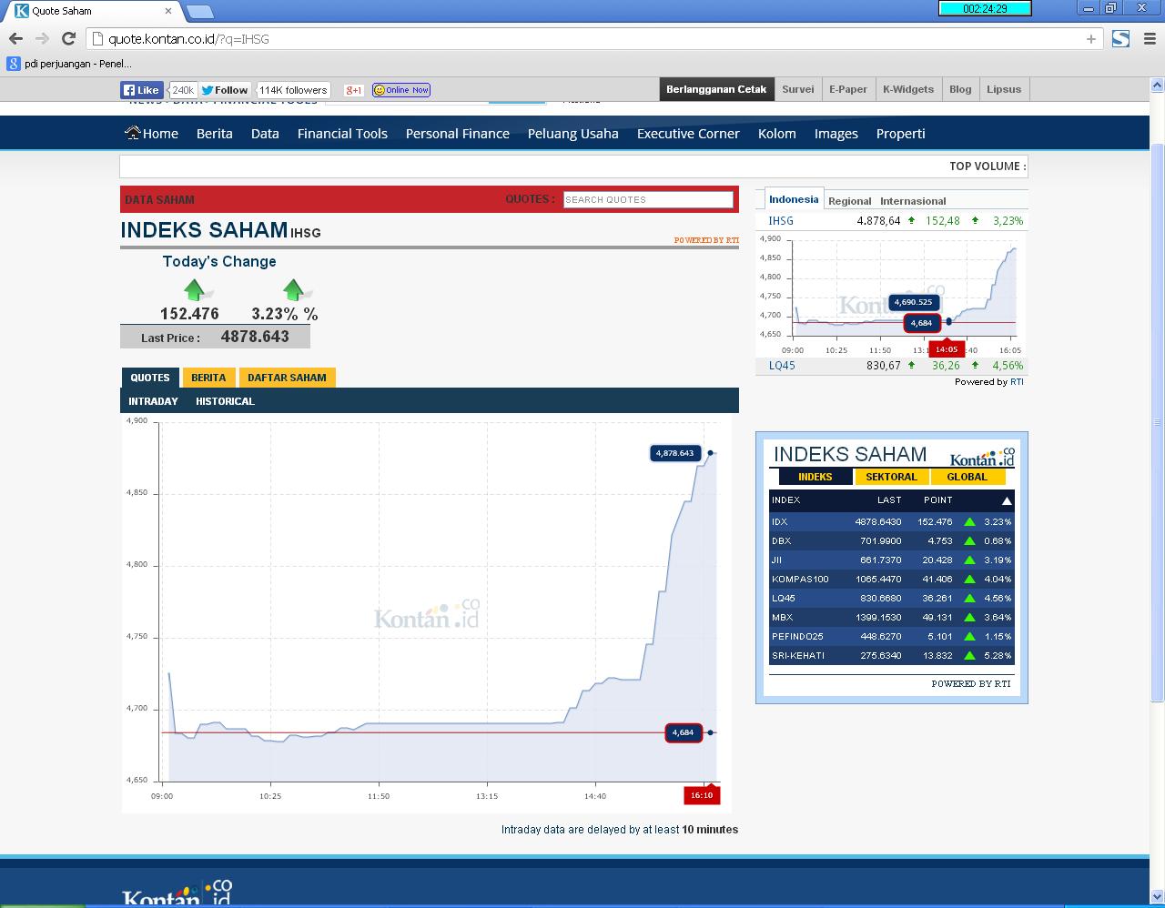Open the Images menu

(x=836, y=133)
